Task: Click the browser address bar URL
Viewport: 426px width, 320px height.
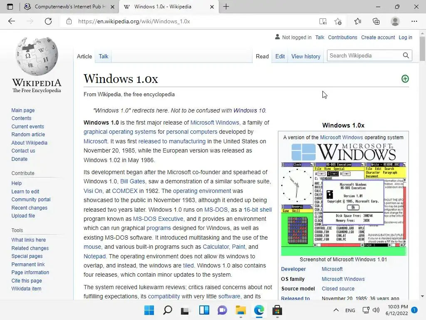Action: click(134, 21)
